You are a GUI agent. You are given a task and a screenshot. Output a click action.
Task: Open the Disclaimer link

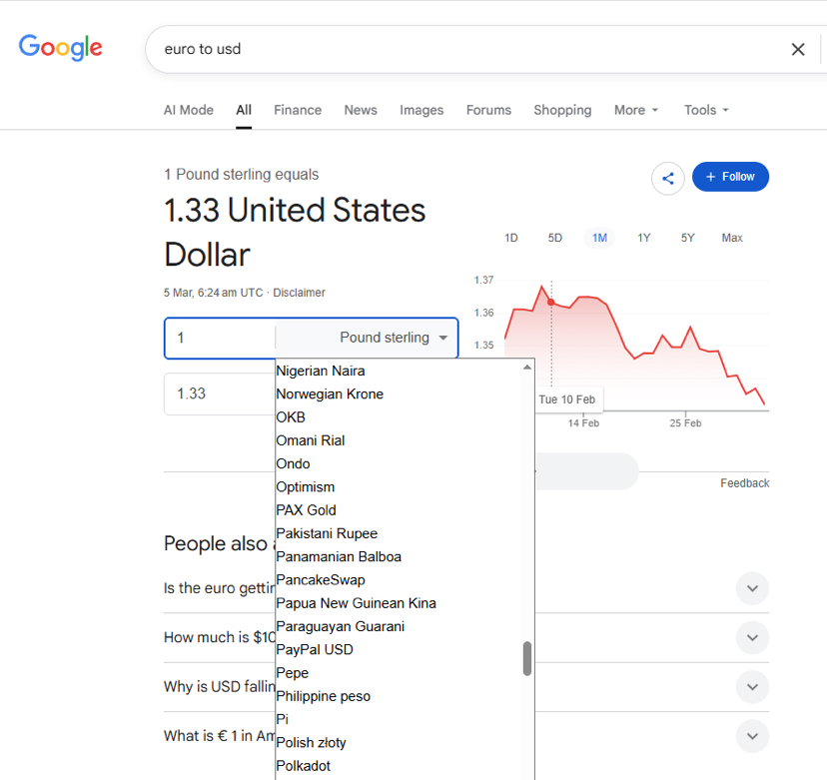[x=300, y=293]
